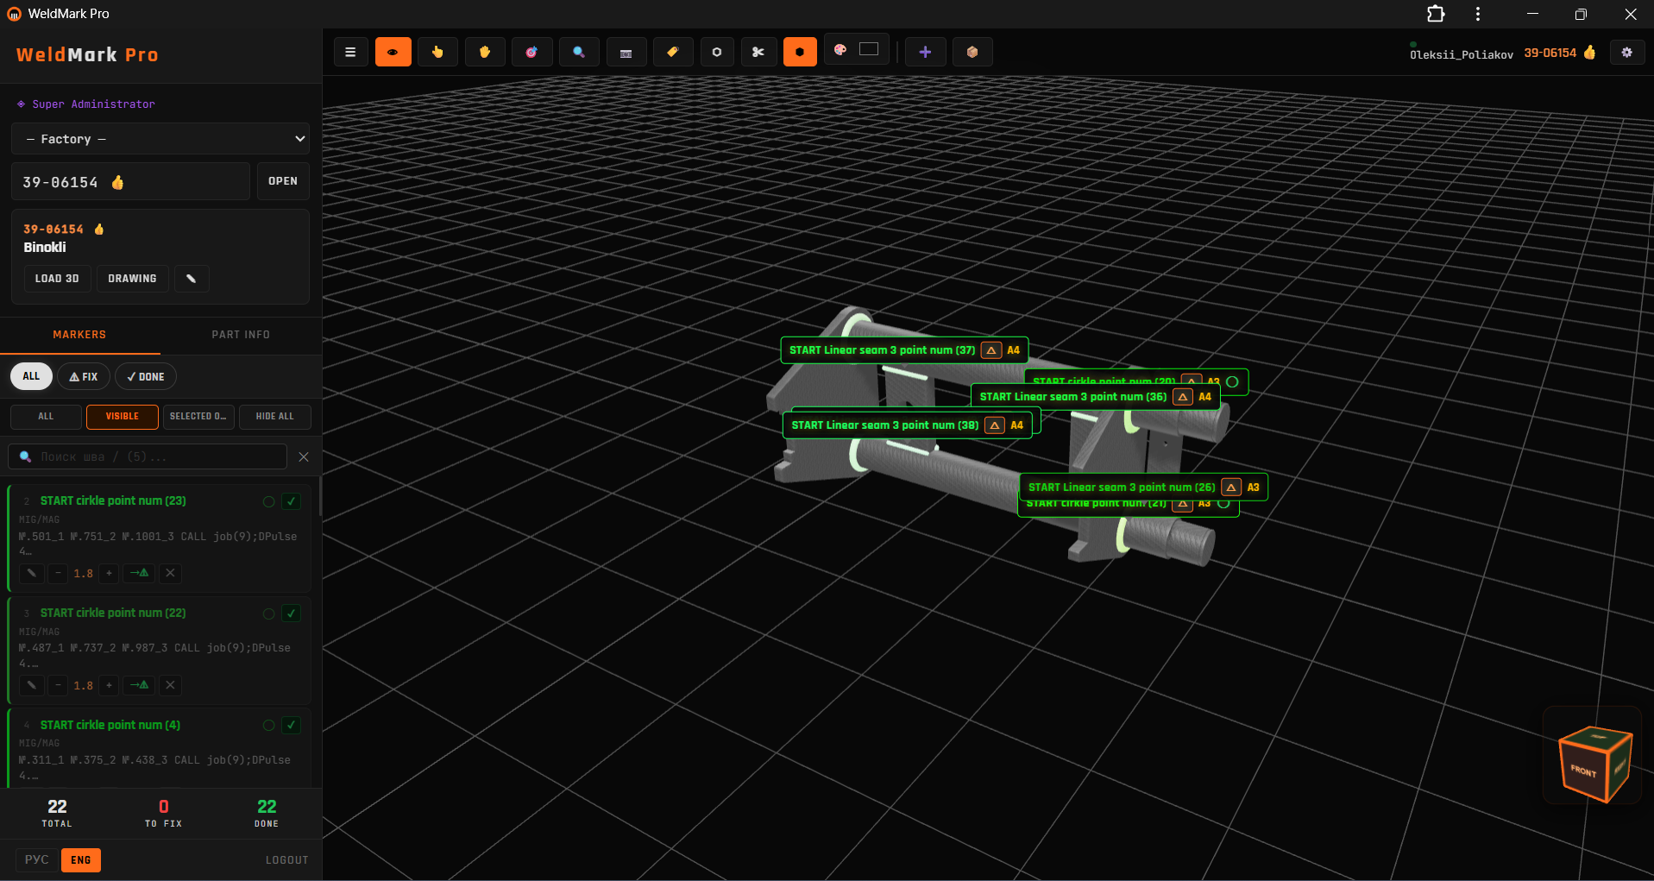Switch to the MARKERS tab
Screen dimensions: 1654x881
pos(79,335)
